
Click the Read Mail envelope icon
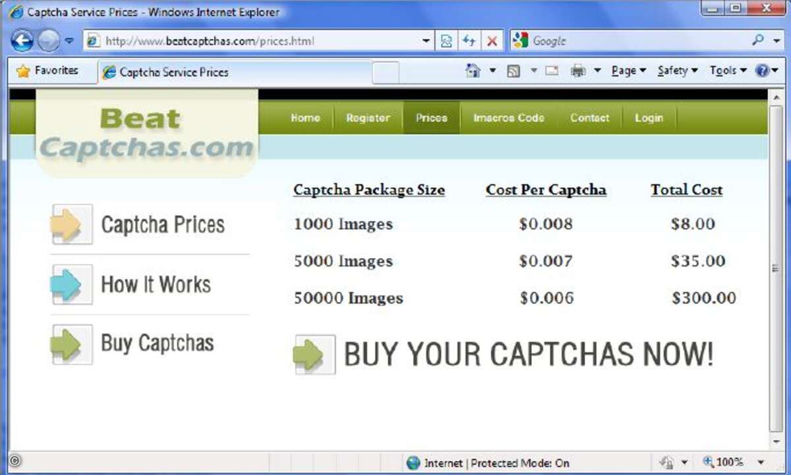tap(552, 71)
